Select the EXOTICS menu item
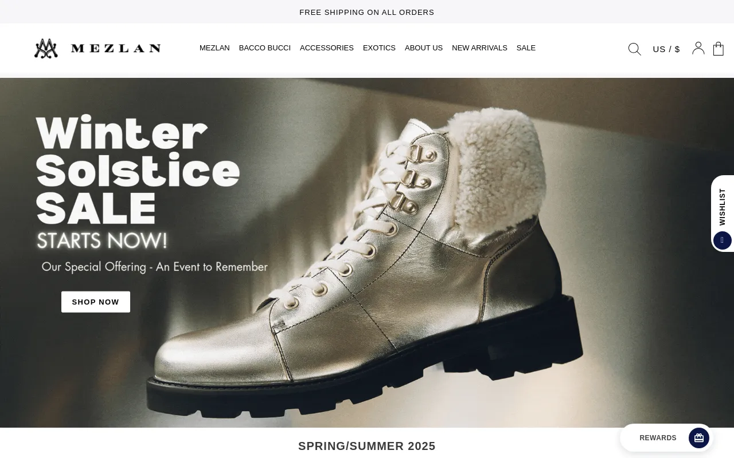 coord(379,48)
